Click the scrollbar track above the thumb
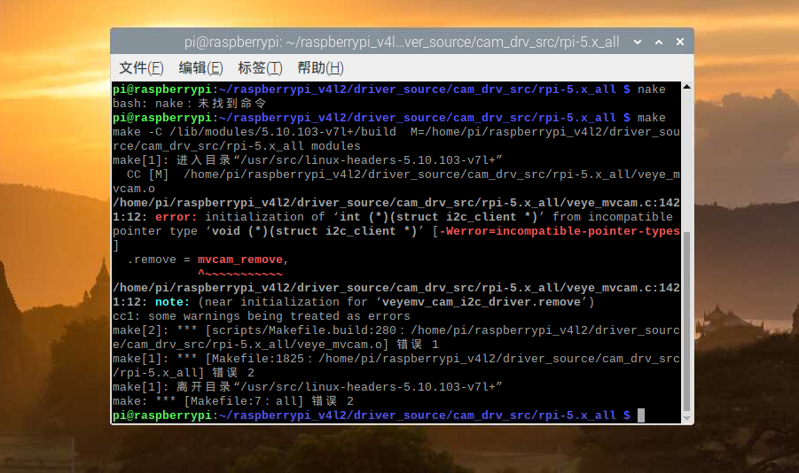This screenshot has width=799, height=473. click(685, 159)
